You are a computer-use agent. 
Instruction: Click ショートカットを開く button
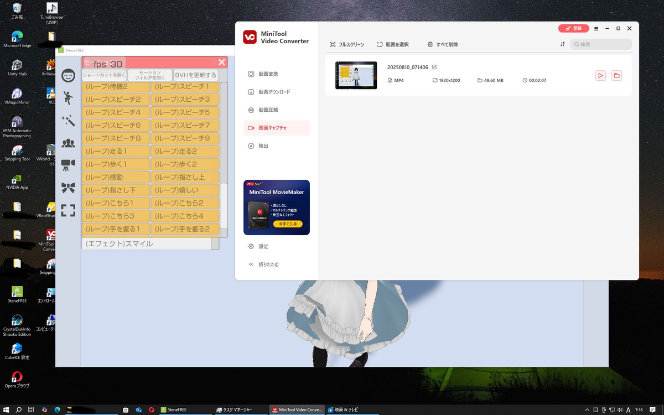pyautogui.click(x=104, y=75)
